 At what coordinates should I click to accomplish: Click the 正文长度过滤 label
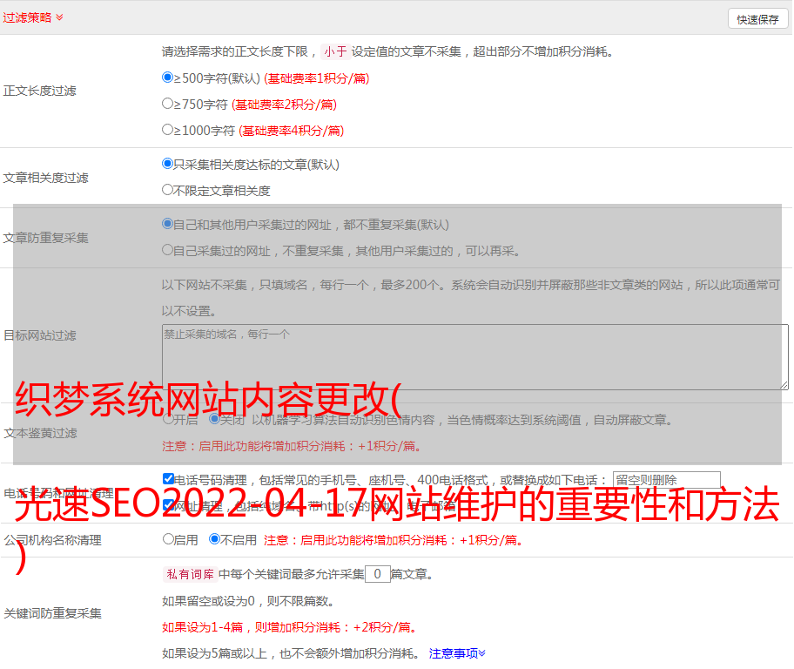(39, 91)
